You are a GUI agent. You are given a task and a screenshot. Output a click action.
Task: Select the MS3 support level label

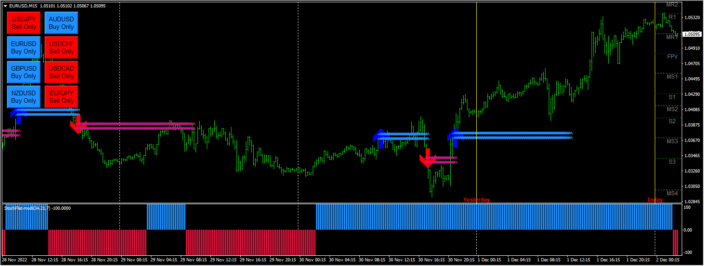coord(672,141)
